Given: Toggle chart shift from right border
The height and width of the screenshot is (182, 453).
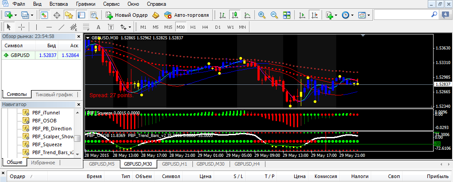Looking at the screenshot, I should (x=315, y=15).
